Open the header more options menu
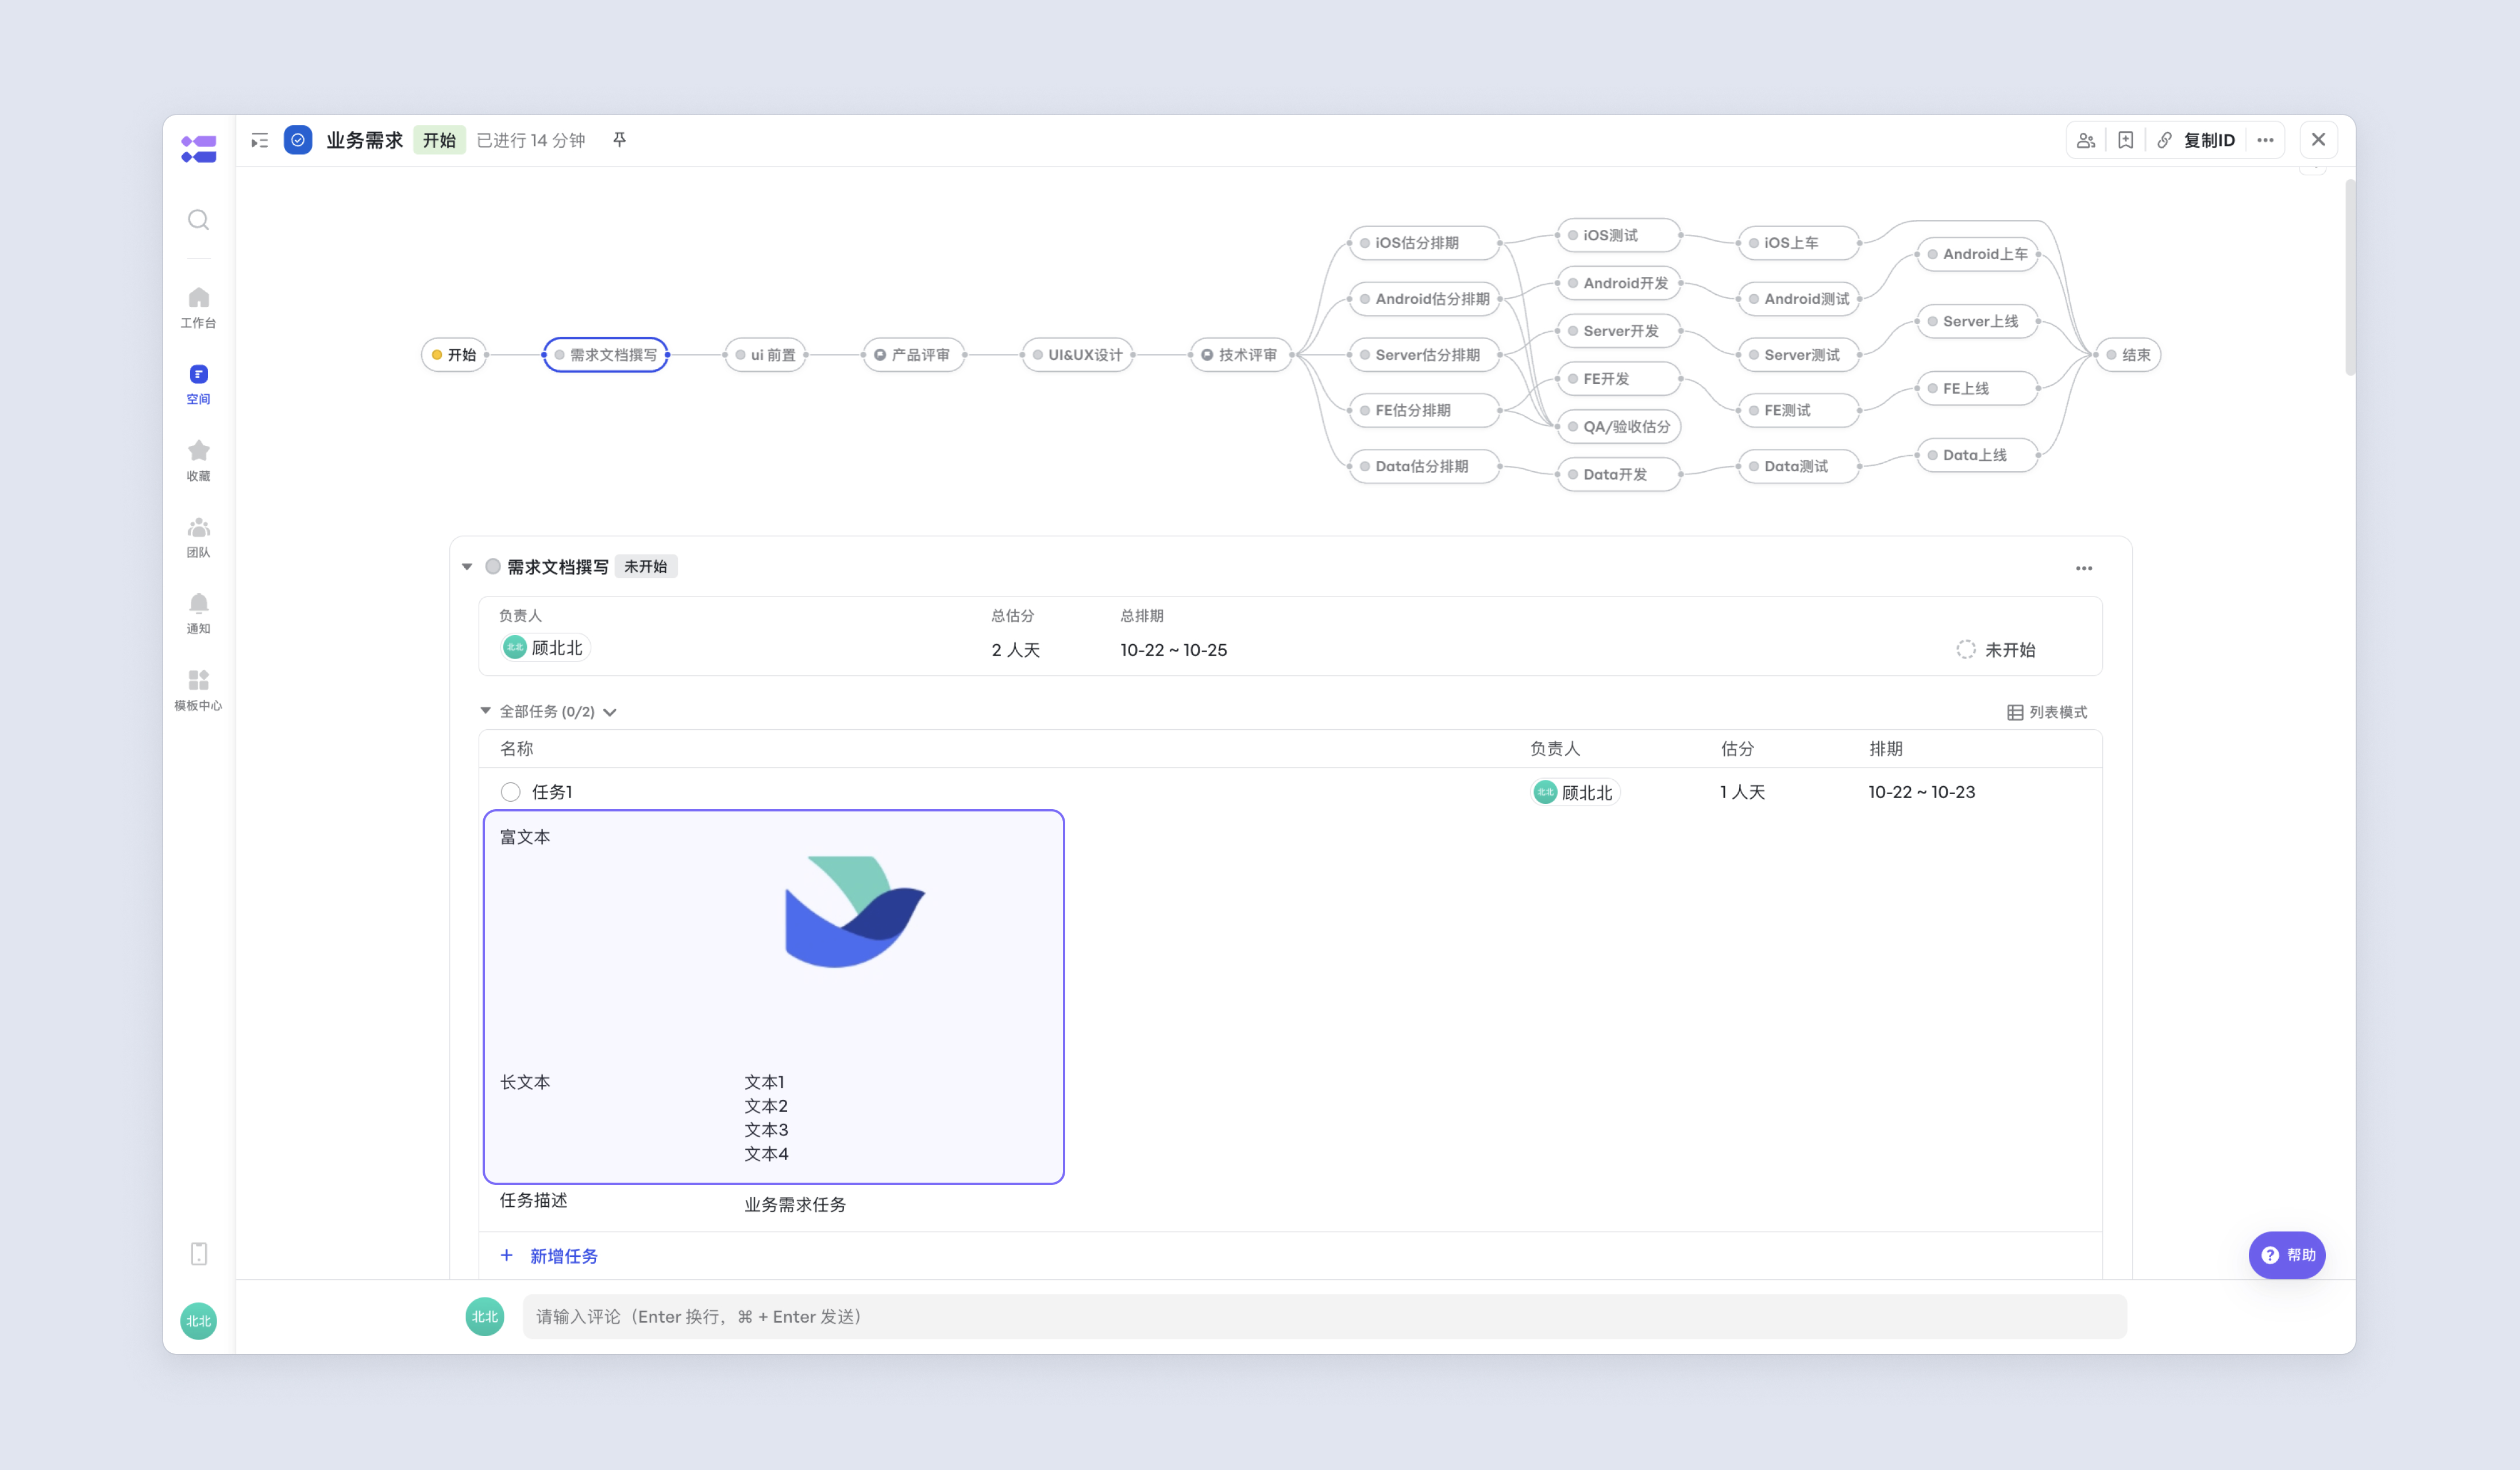 click(x=2265, y=141)
